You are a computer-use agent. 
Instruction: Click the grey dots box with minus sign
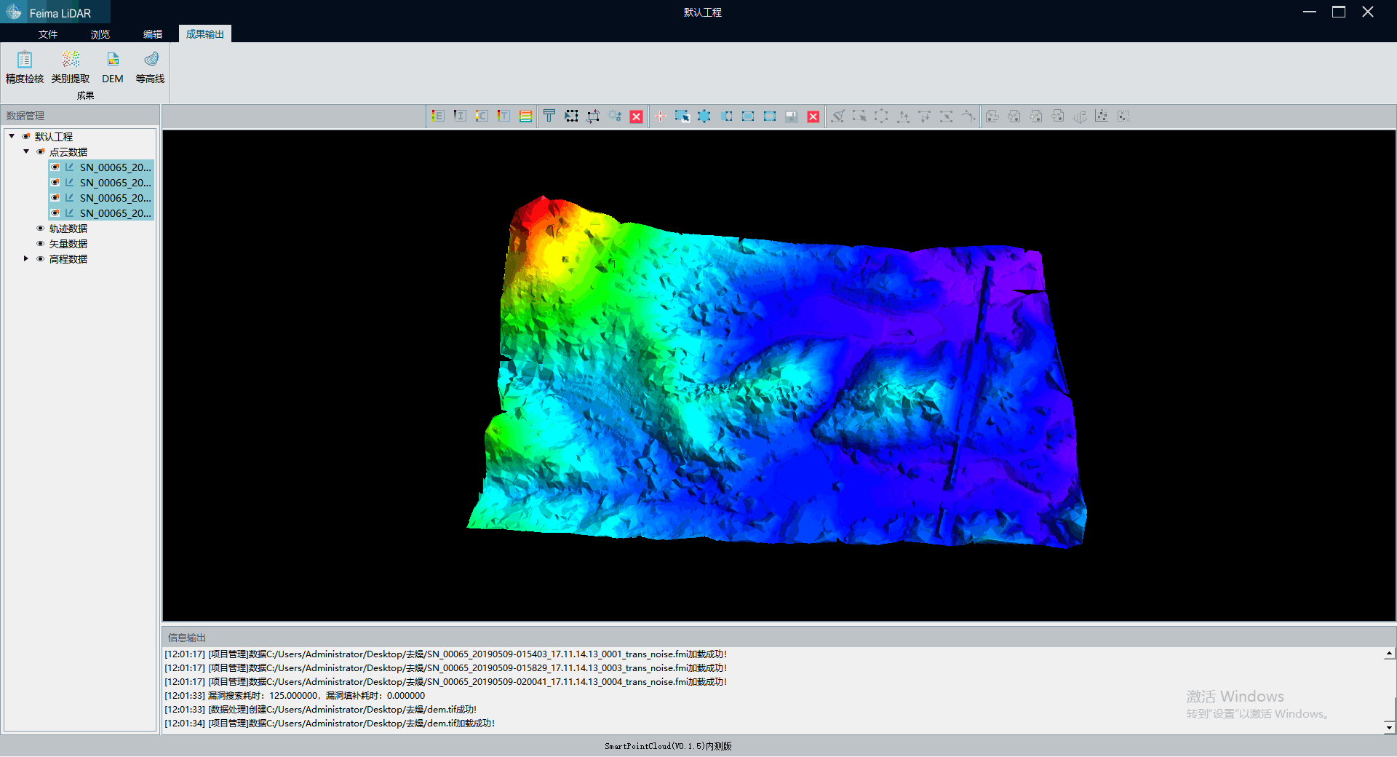pyautogui.click(x=1058, y=116)
